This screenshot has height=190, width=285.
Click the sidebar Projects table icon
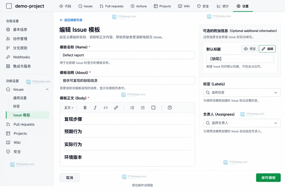point(8,133)
